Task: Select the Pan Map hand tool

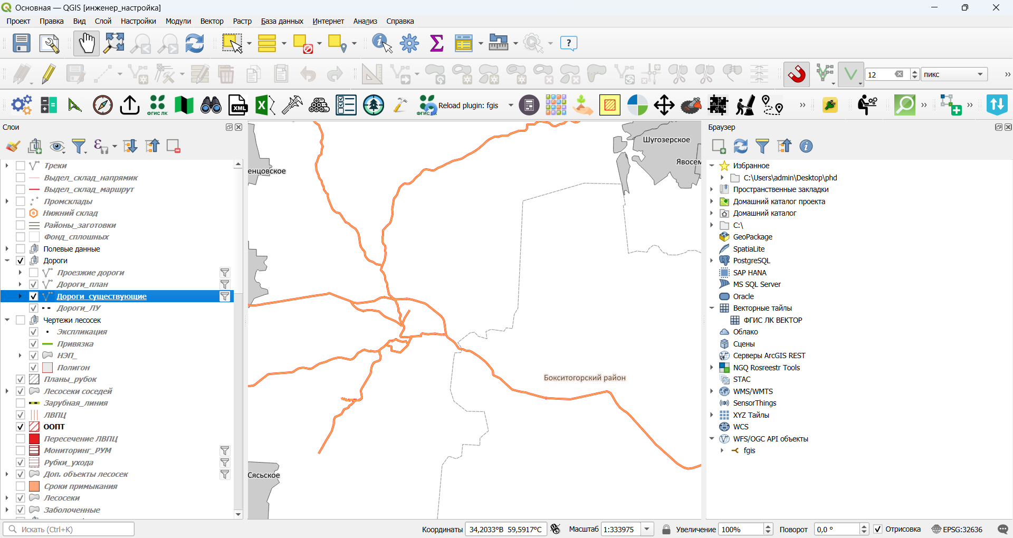Action: coord(87,43)
